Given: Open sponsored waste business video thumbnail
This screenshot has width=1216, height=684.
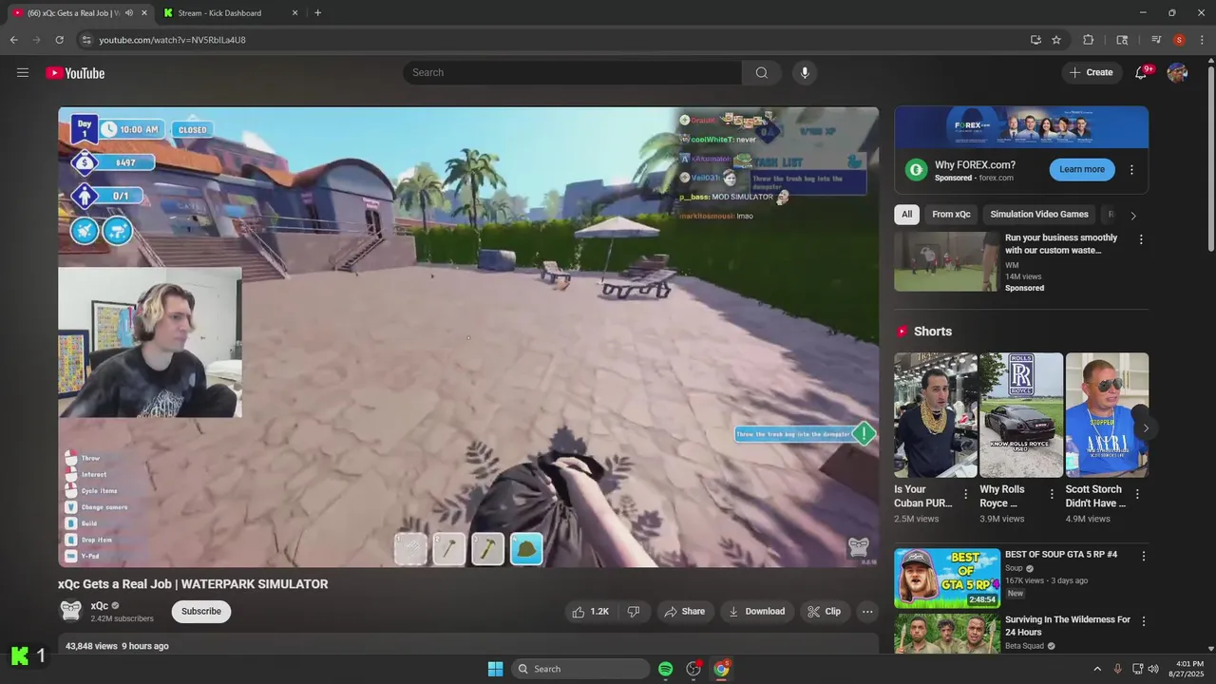Looking at the screenshot, I should pyautogui.click(x=946, y=261).
